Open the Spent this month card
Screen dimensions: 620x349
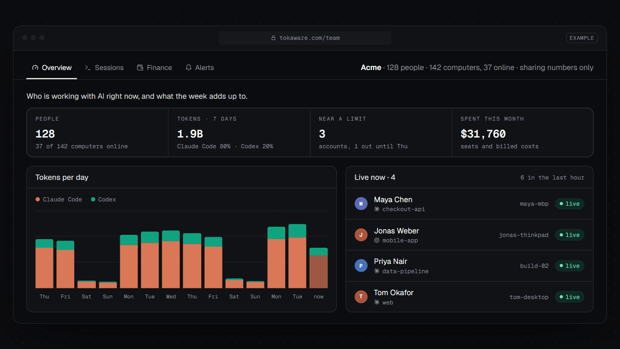(x=522, y=132)
